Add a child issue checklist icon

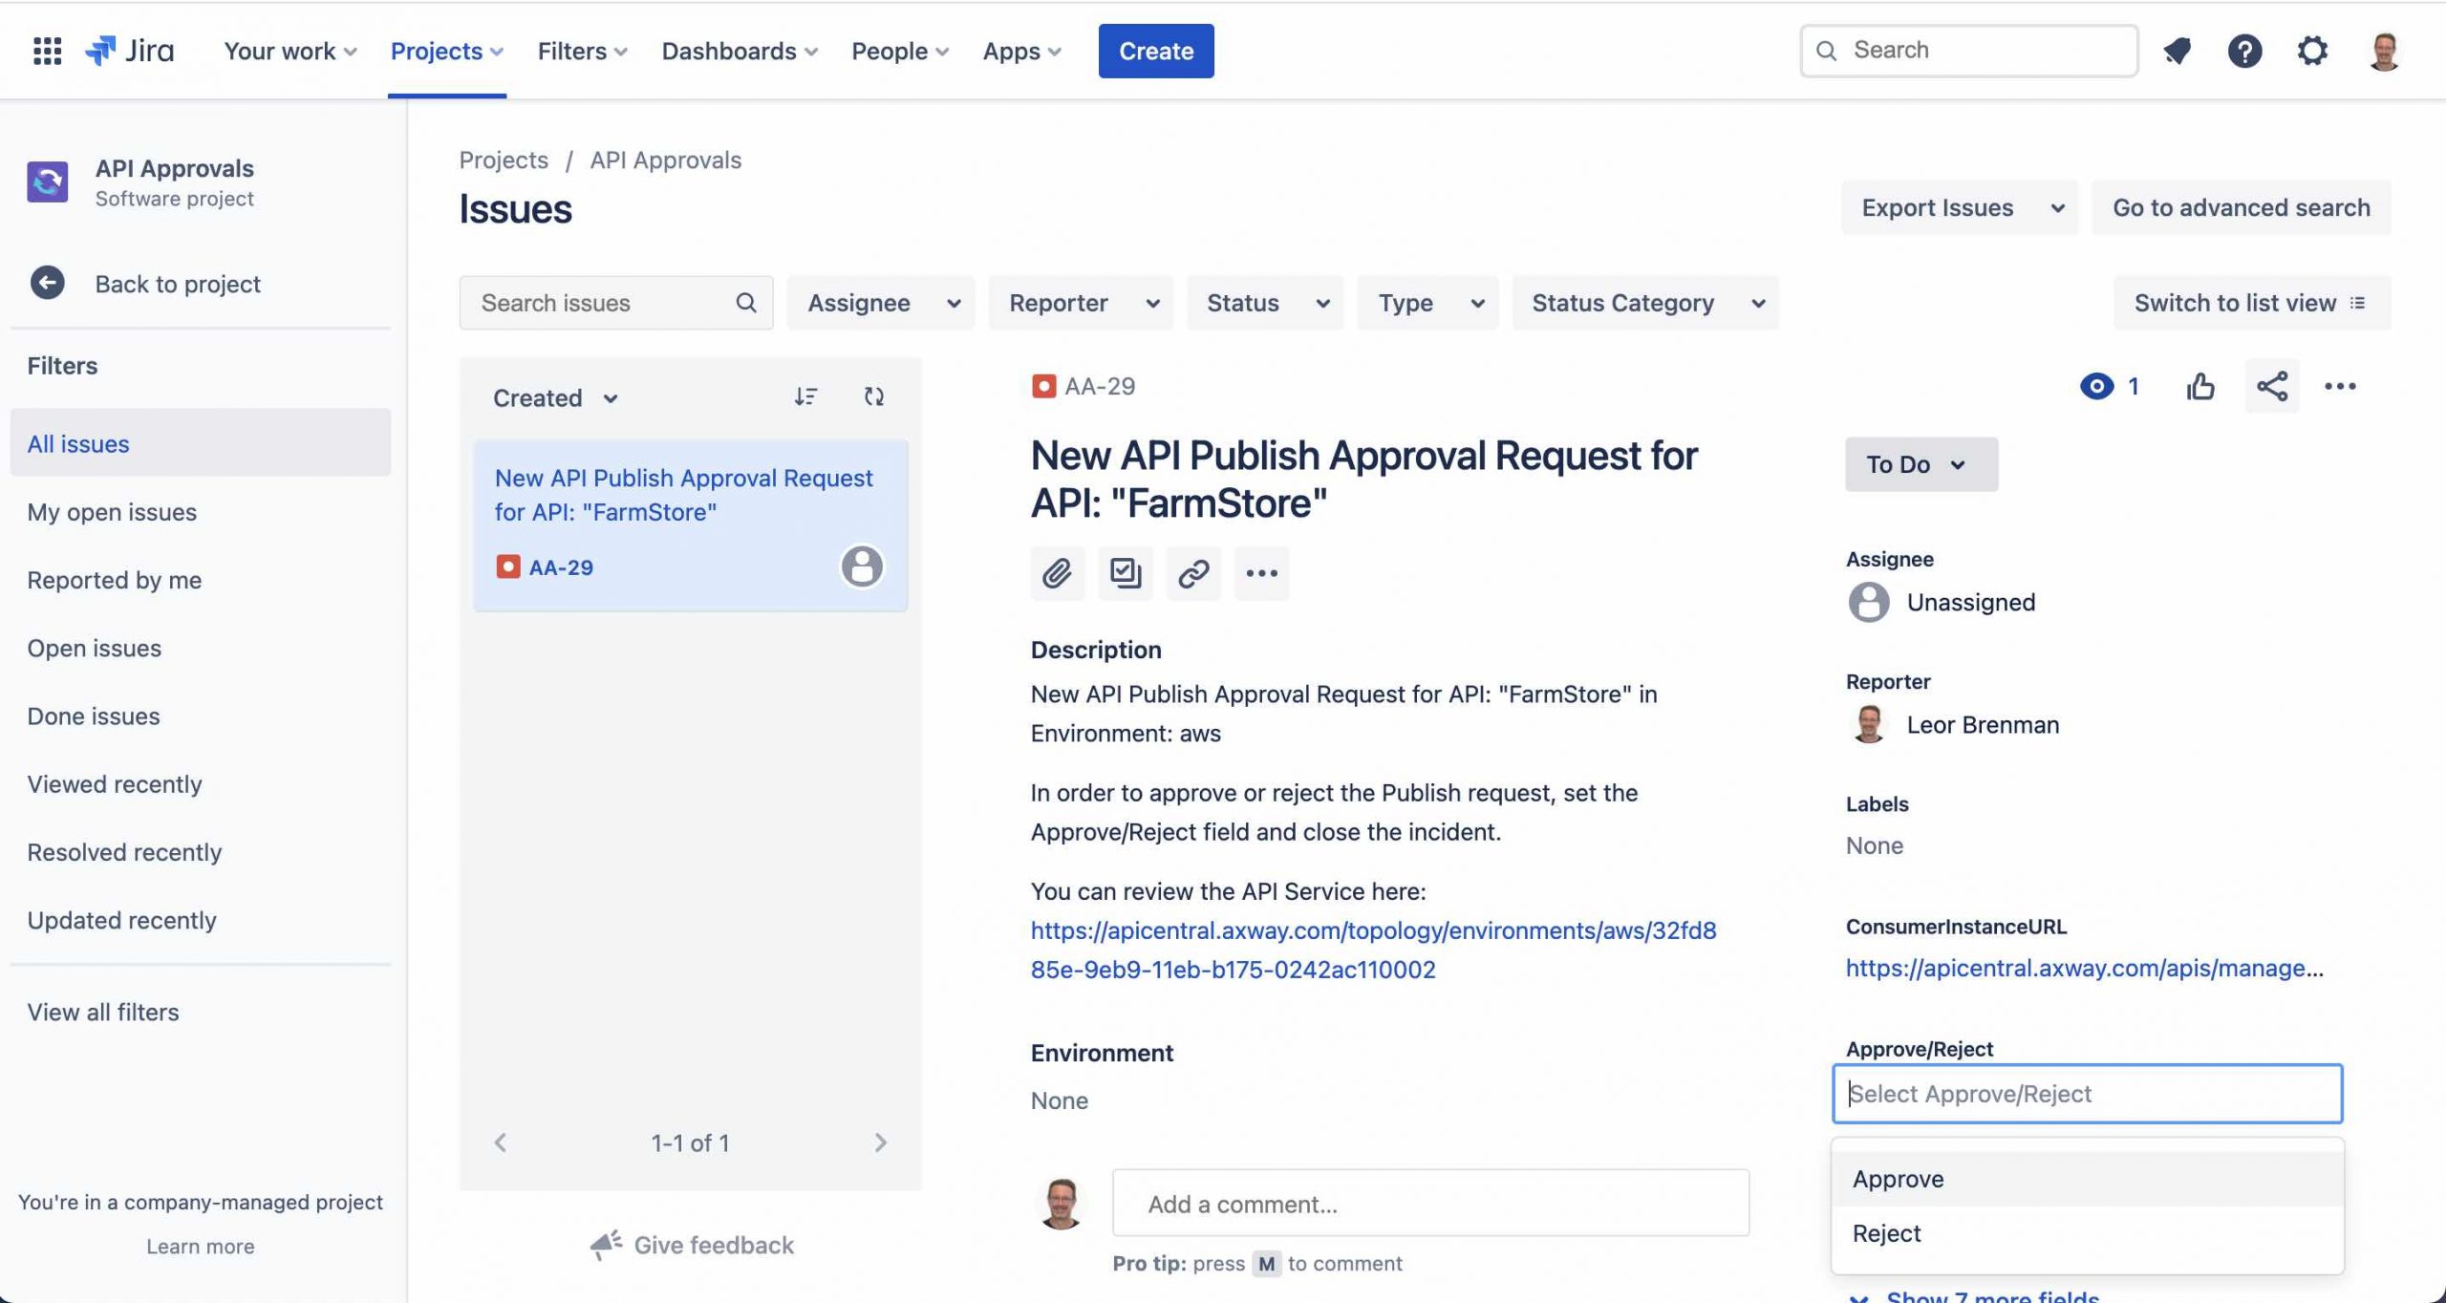[x=1126, y=573]
